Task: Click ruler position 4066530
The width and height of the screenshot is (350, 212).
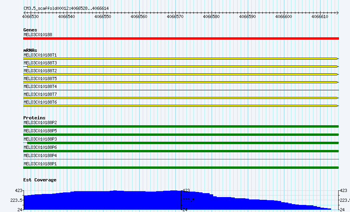Action: pos(31,16)
